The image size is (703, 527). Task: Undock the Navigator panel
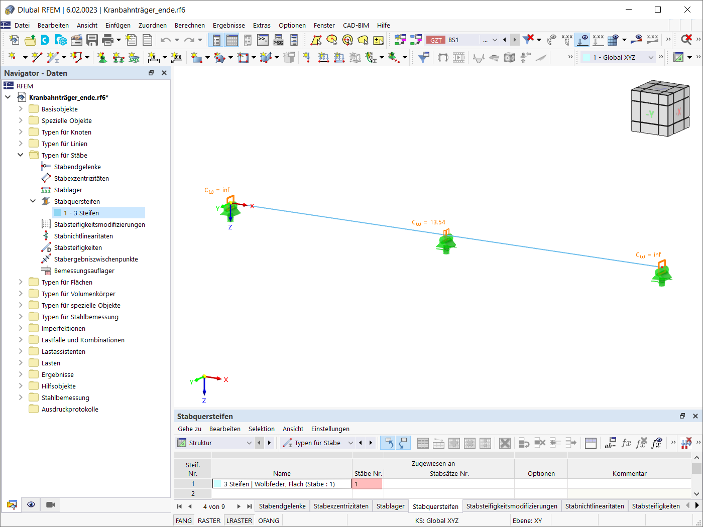(151, 73)
